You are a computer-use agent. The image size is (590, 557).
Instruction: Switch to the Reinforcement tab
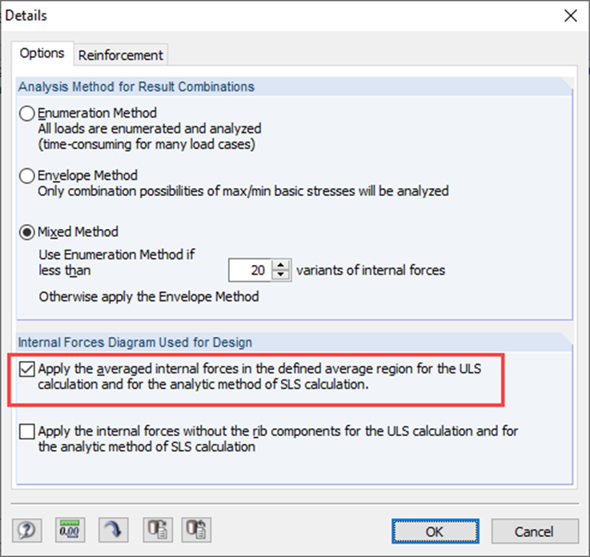(x=120, y=55)
